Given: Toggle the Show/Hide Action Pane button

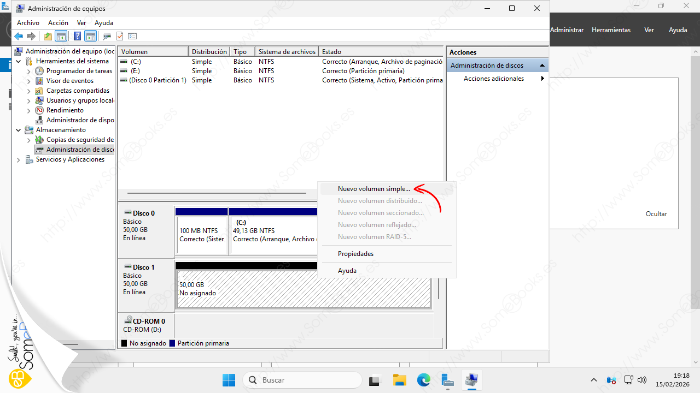Looking at the screenshot, I should pyautogui.click(x=91, y=37).
